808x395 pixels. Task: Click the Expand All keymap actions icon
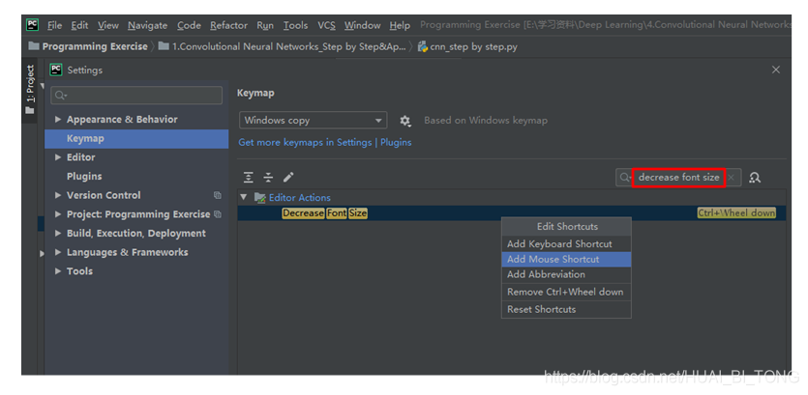click(249, 178)
